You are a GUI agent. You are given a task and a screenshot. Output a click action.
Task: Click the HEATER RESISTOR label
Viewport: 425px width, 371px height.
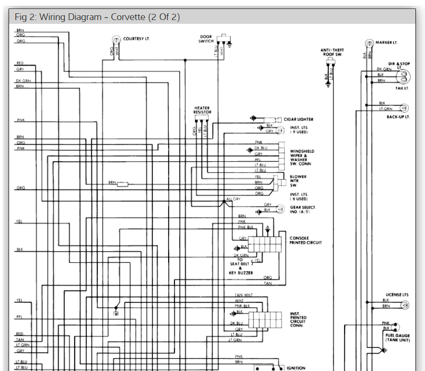pos(202,110)
